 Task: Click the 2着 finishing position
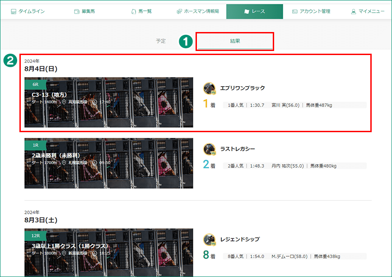pyautogui.click(x=209, y=165)
